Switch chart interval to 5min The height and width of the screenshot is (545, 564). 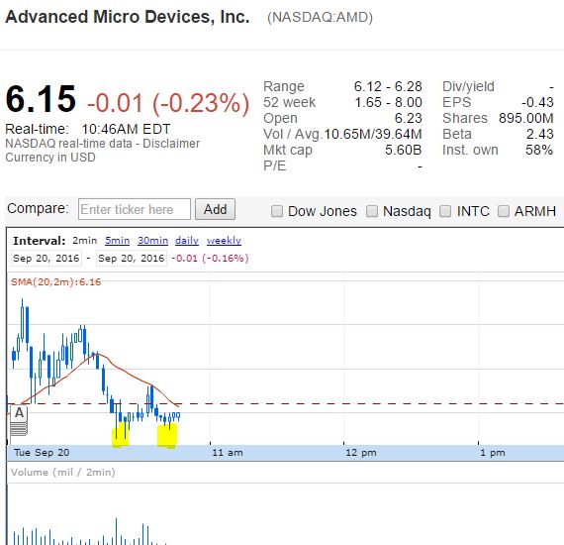pos(118,240)
